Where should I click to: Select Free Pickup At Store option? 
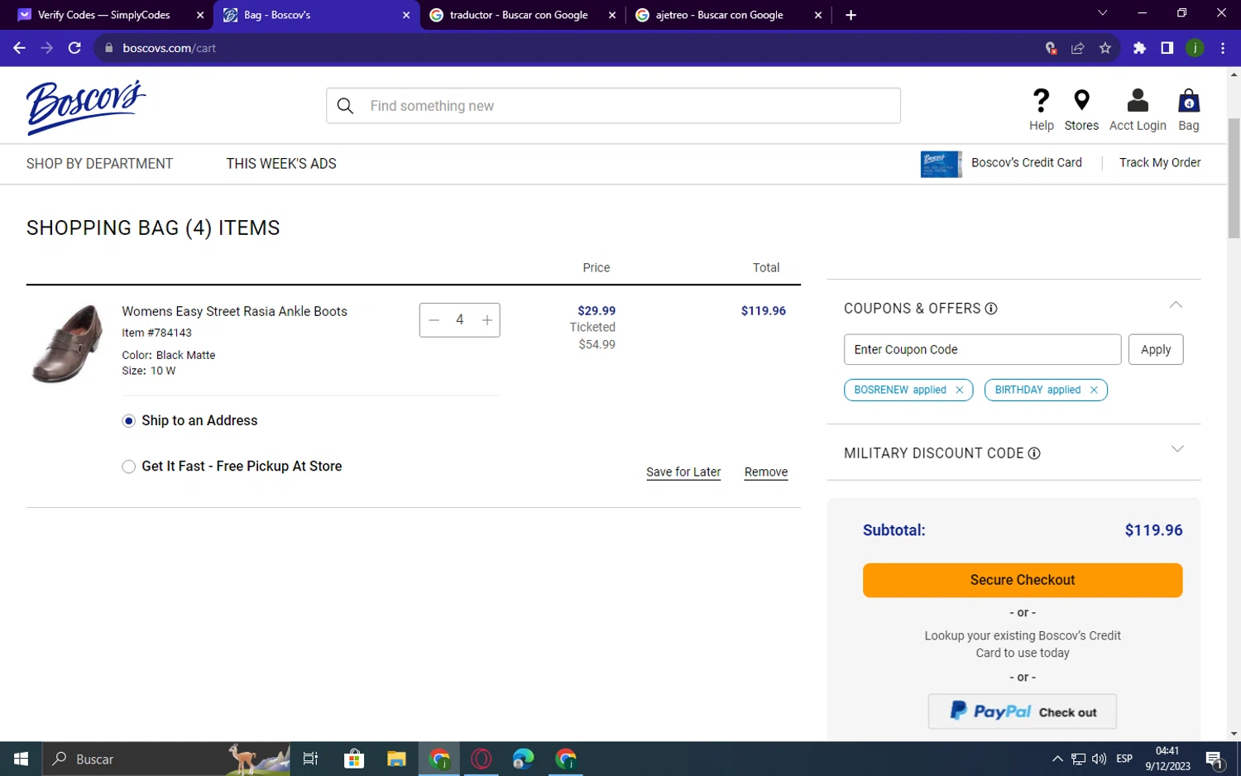[x=128, y=467]
